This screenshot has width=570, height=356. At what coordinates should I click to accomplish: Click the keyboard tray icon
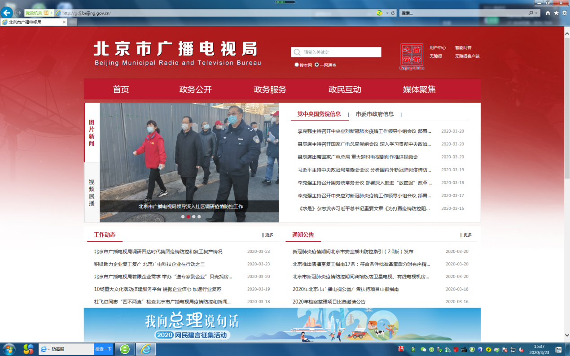coord(464,349)
